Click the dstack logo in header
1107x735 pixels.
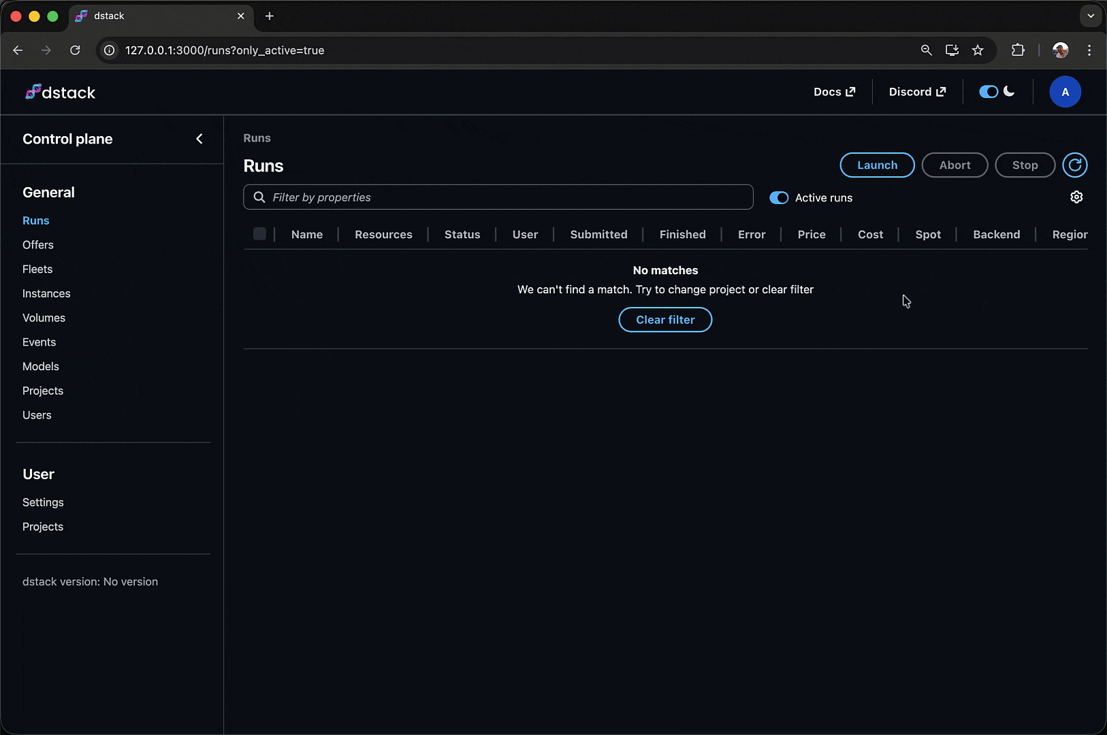(61, 93)
